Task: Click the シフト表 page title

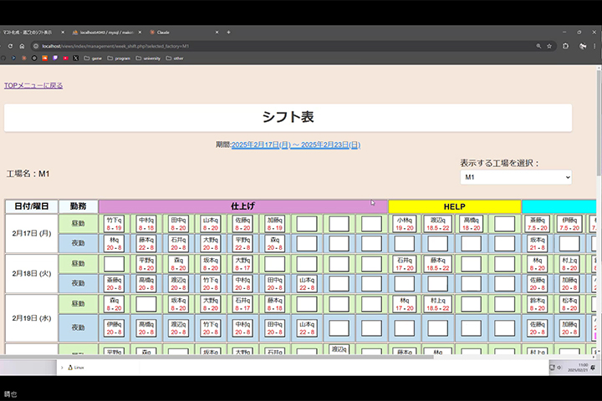Action: coord(288,117)
